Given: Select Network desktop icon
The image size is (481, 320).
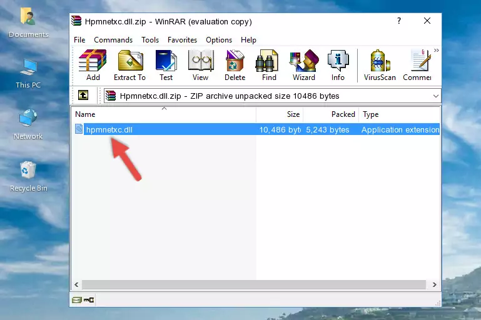Looking at the screenshot, I should [x=28, y=124].
